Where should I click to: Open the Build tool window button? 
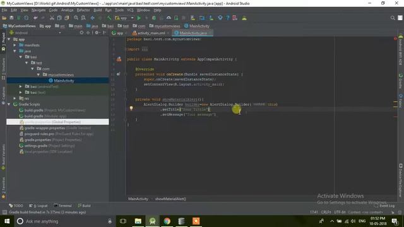click(x=85, y=206)
